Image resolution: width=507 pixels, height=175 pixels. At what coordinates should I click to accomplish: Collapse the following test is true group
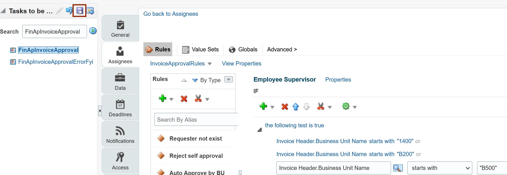(x=259, y=130)
